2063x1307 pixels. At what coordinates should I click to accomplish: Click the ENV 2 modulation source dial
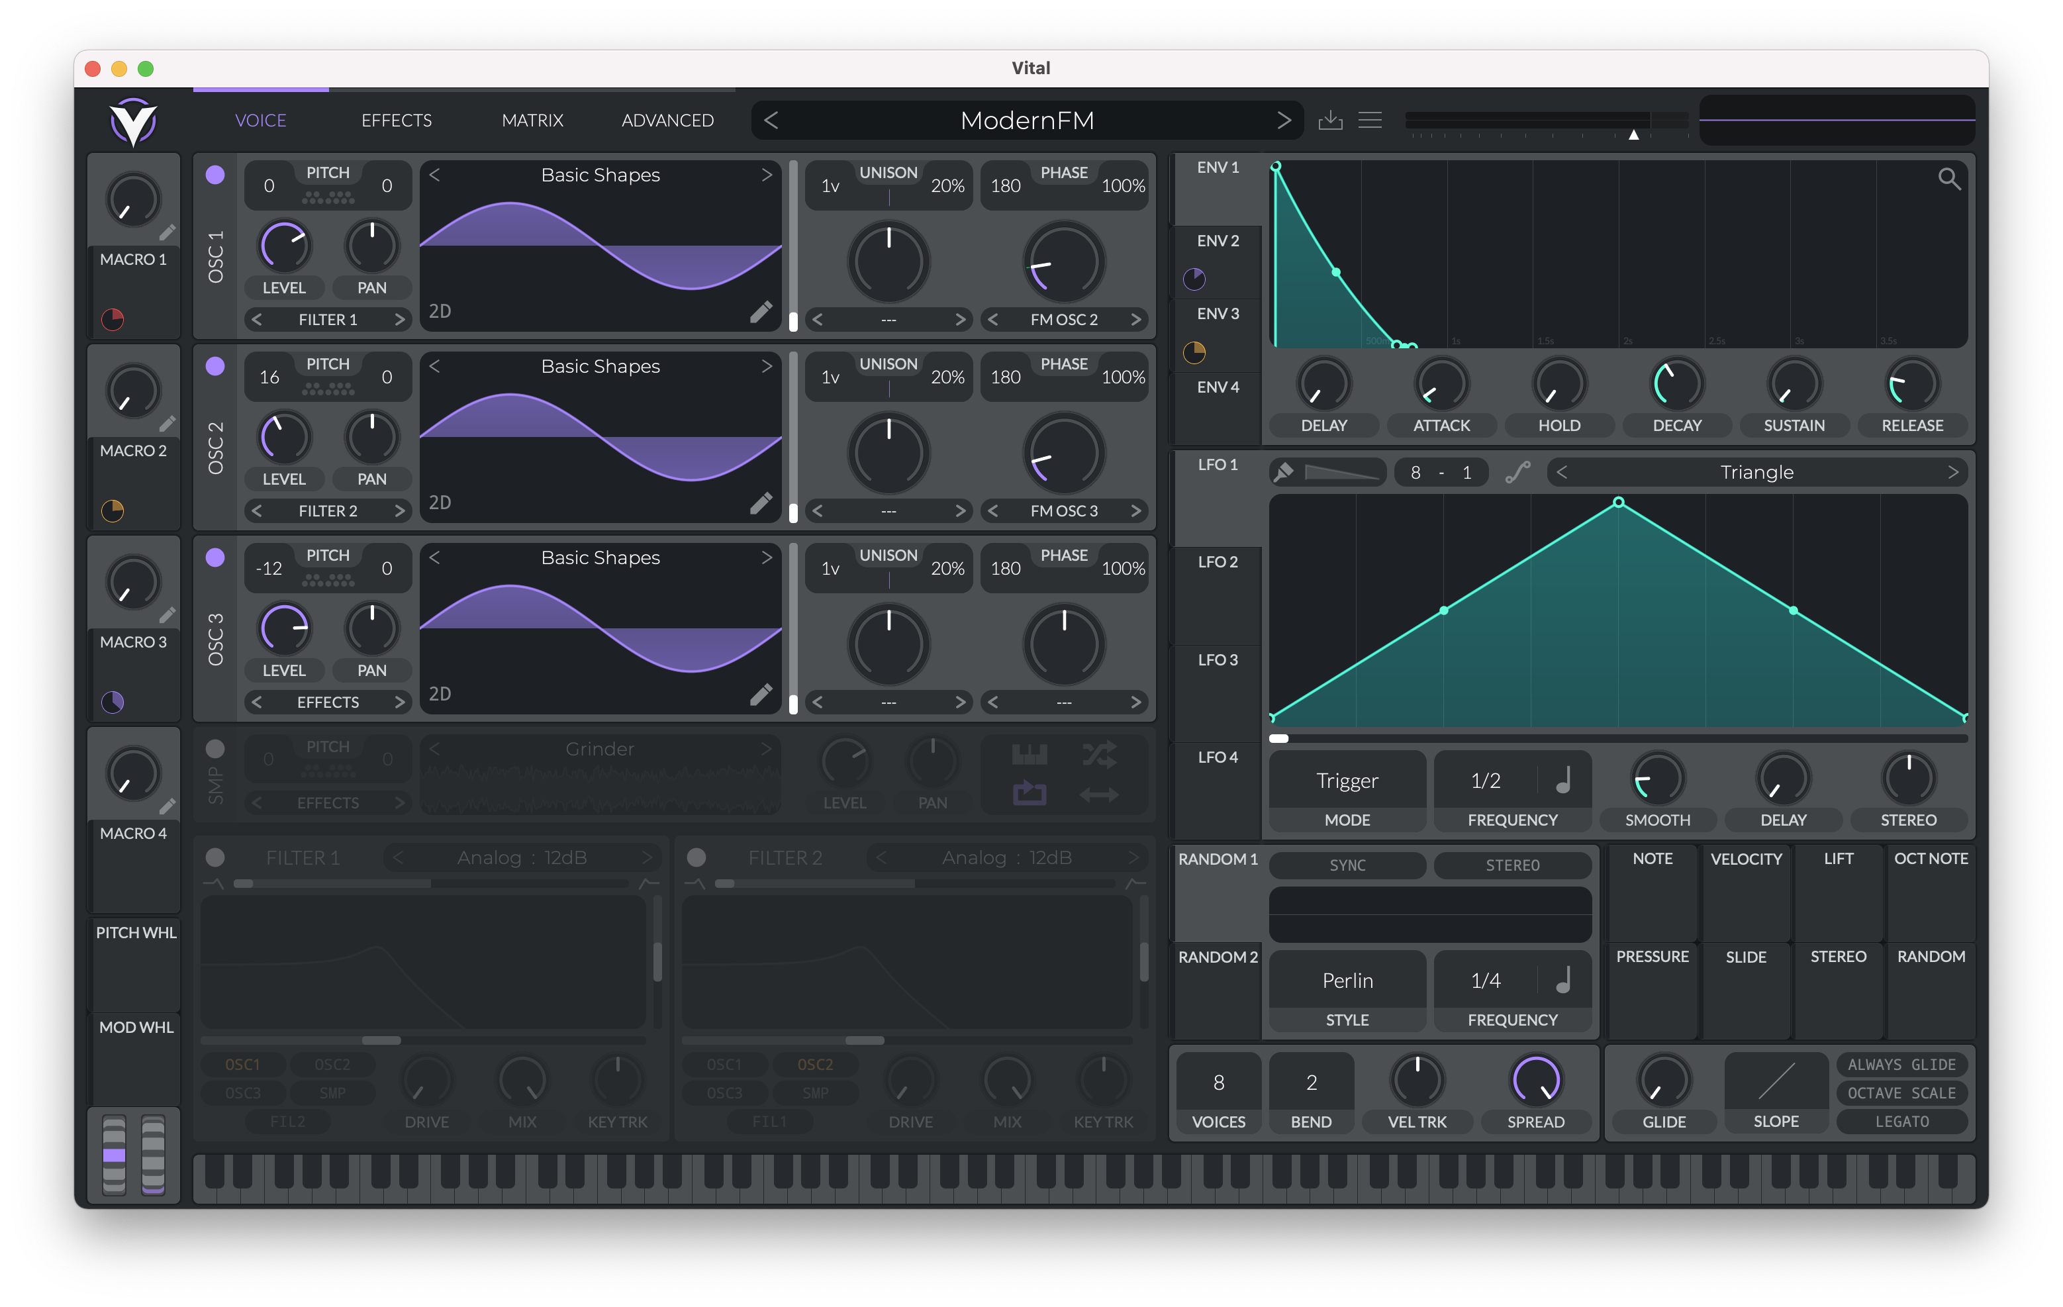point(1194,279)
